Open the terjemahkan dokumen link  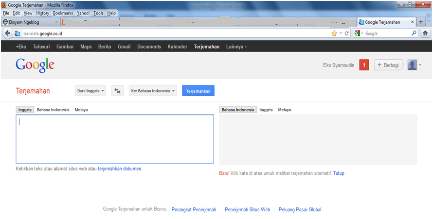pyautogui.click(x=120, y=168)
